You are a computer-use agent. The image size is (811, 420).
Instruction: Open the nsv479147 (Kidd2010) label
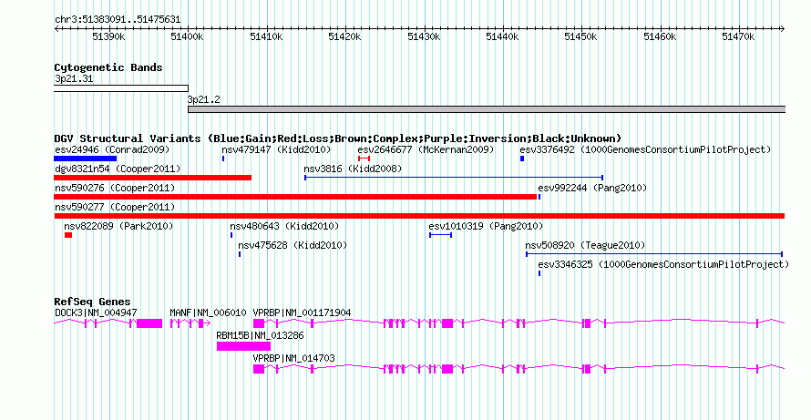coord(276,150)
